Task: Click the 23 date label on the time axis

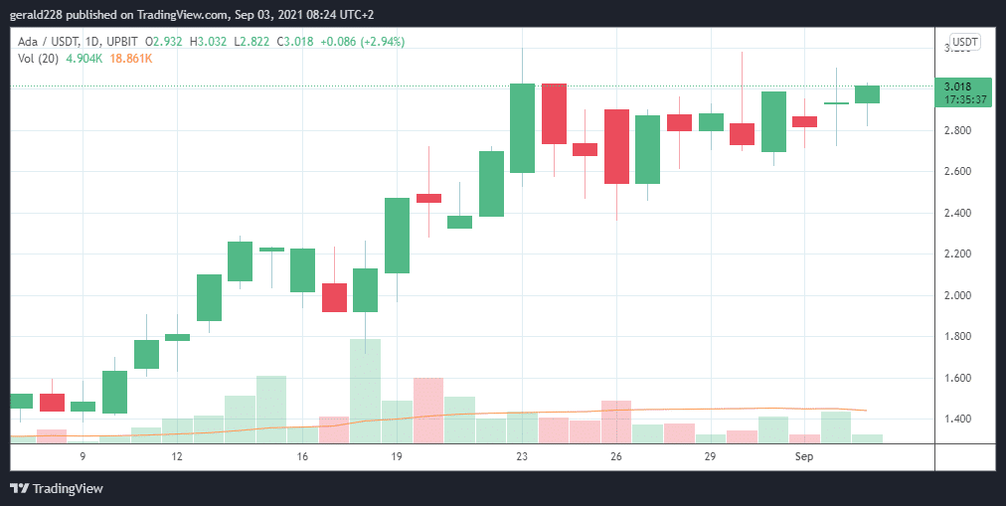Action: [x=521, y=456]
